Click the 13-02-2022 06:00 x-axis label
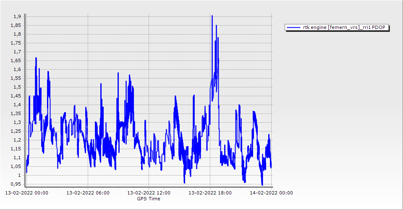Screen dimensions: 403x210 pyautogui.click(x=88, y=193)
